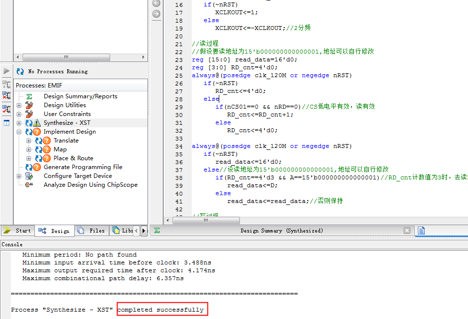Switch to the Files tab
Viewport: 468px width, 319px height.
91,231
